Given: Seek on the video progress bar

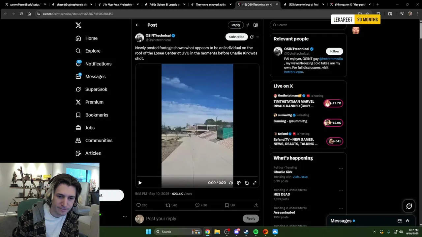Looking at the screenshot, I should point(197,176).
